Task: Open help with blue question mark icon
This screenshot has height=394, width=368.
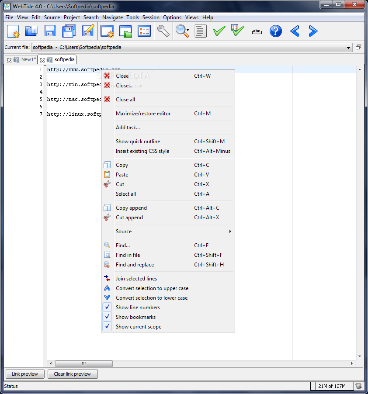Action: click(x=275, y=31)
